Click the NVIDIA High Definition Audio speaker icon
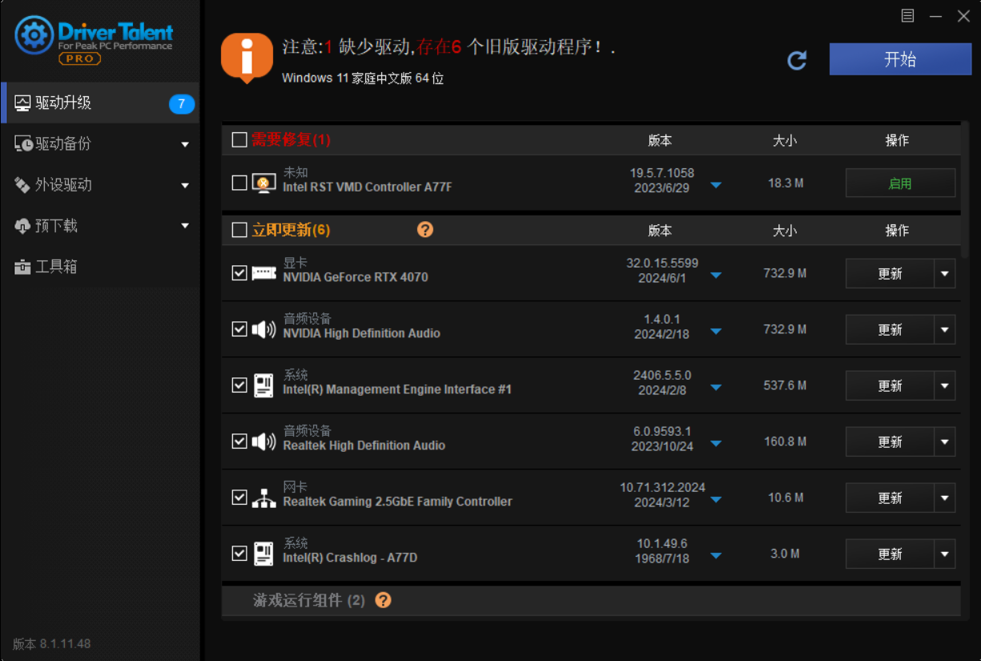 (x=263, y=329)
